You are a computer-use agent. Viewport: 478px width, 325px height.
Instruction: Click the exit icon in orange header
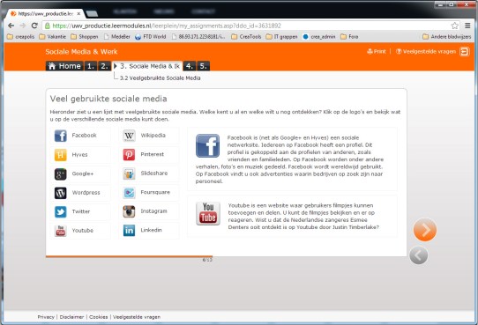tap(465, 52)
